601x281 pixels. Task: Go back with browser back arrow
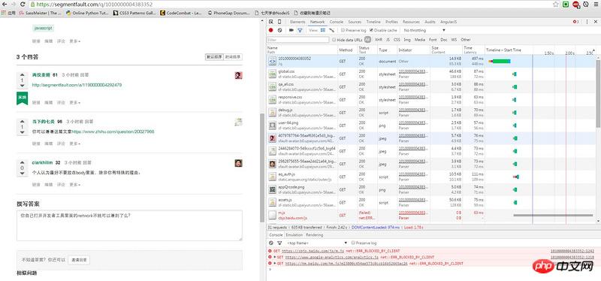(x=5, y=5)
